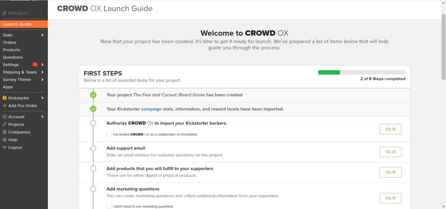
Task: Expand the Survey Theme chevron
Action: pyautogui.click(x=42, y=80)
